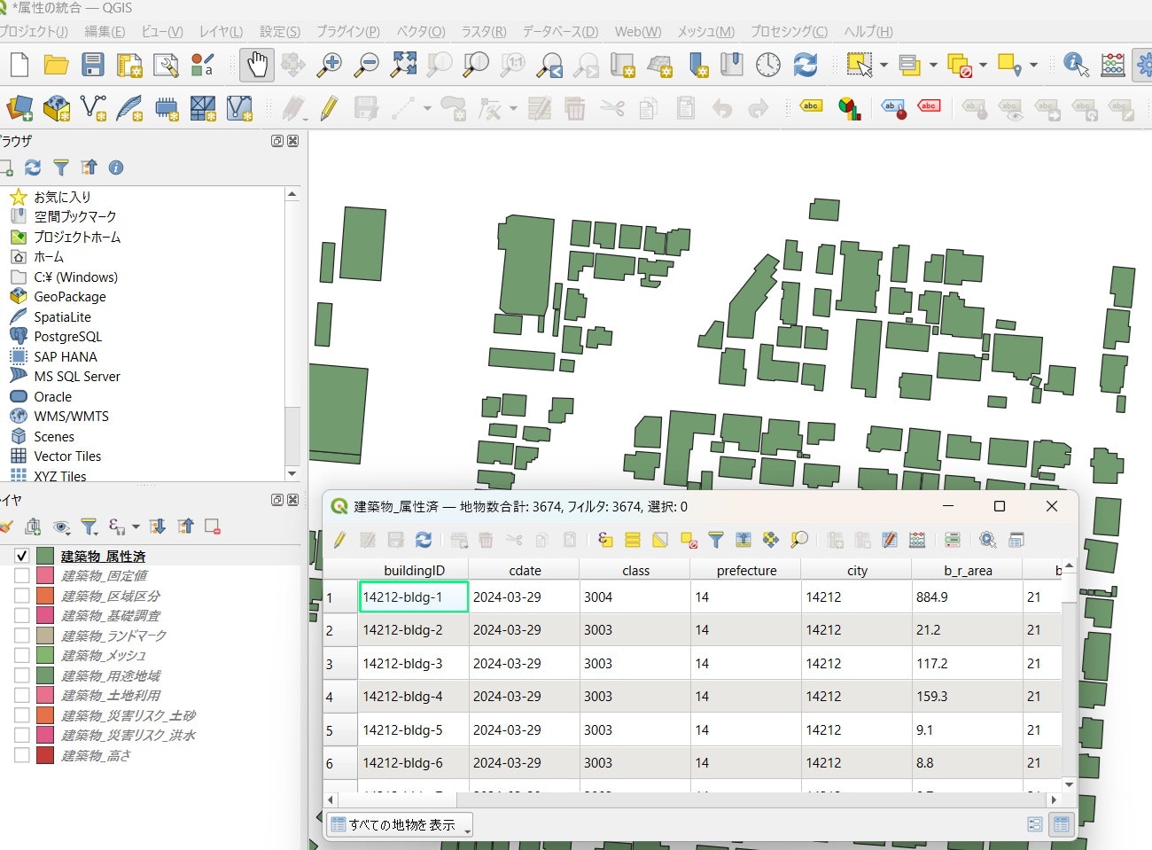Open the すべての地物を表示 filter dropdown
Viewport: 1152px width, 850px height.
click(399, 824)
